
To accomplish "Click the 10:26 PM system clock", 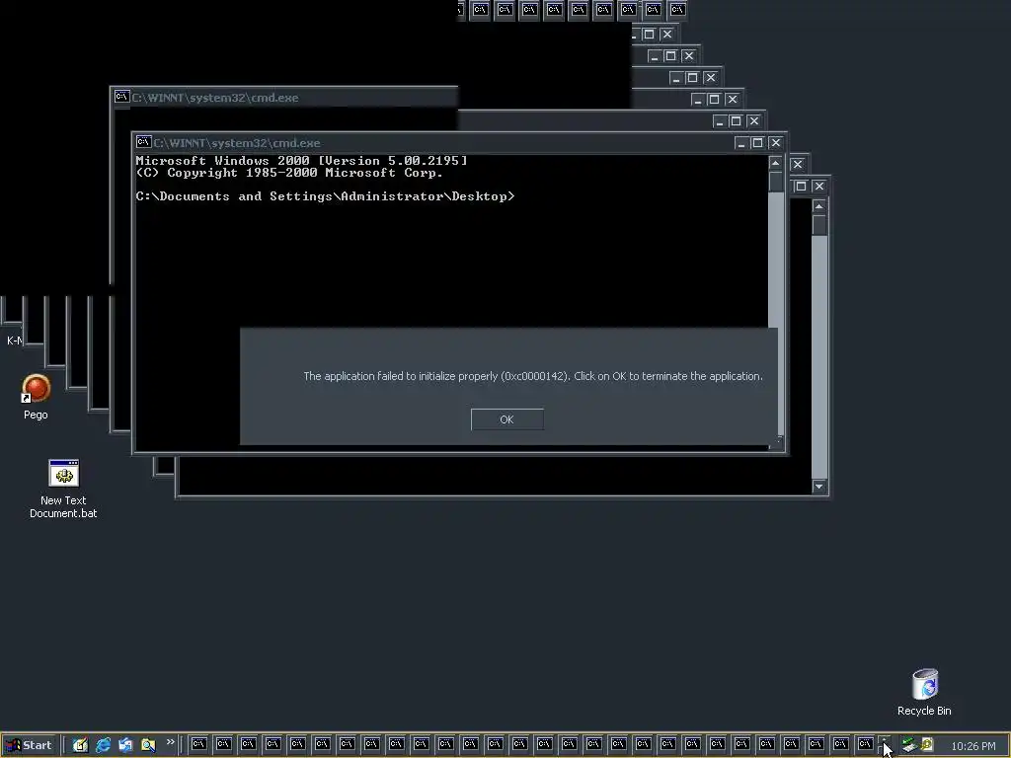I will point(972,746).
